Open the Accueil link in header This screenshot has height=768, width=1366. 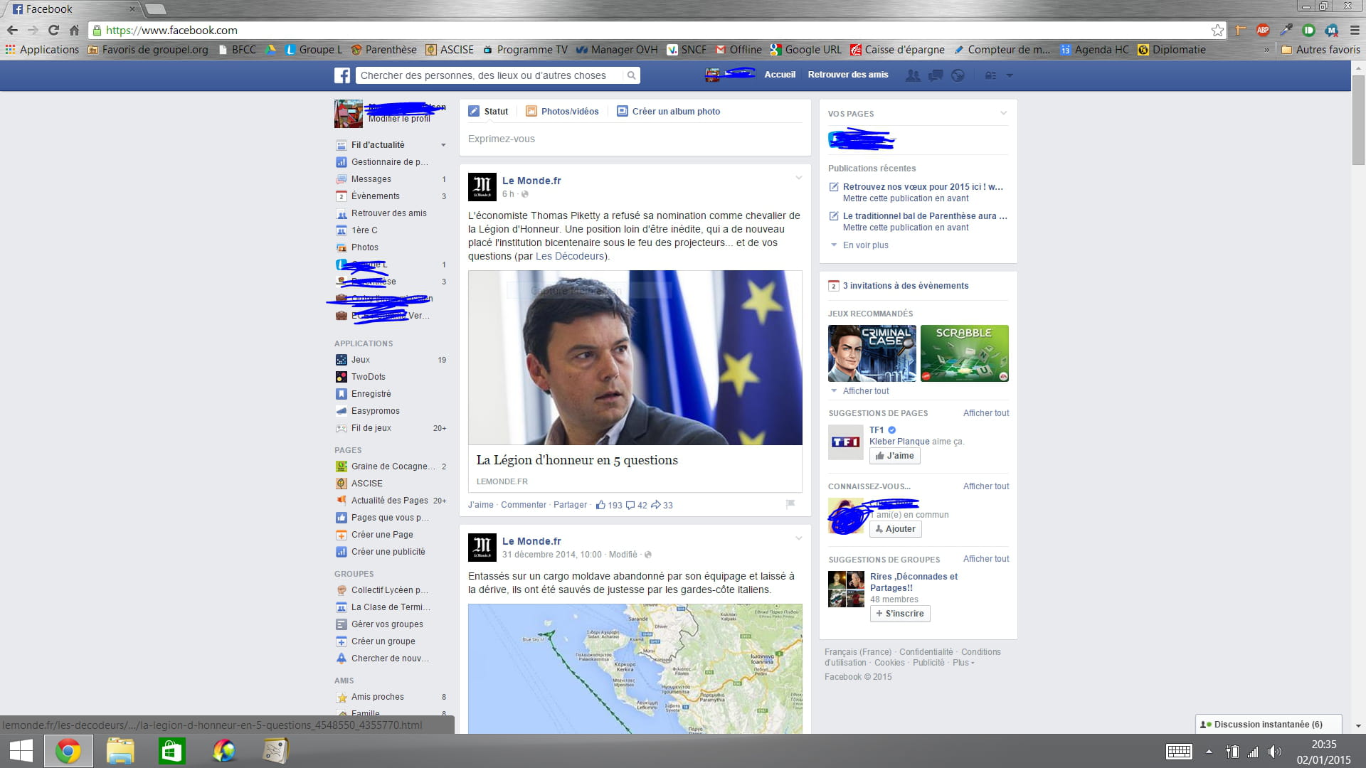(x=780, y=75)
